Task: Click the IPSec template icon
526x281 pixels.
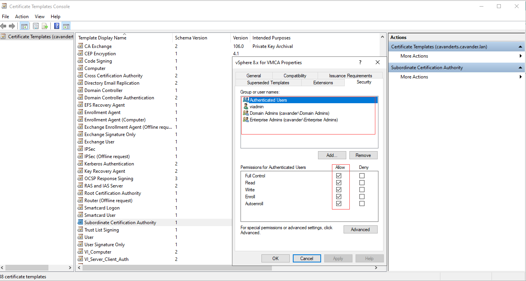Action: click(80, 149)
